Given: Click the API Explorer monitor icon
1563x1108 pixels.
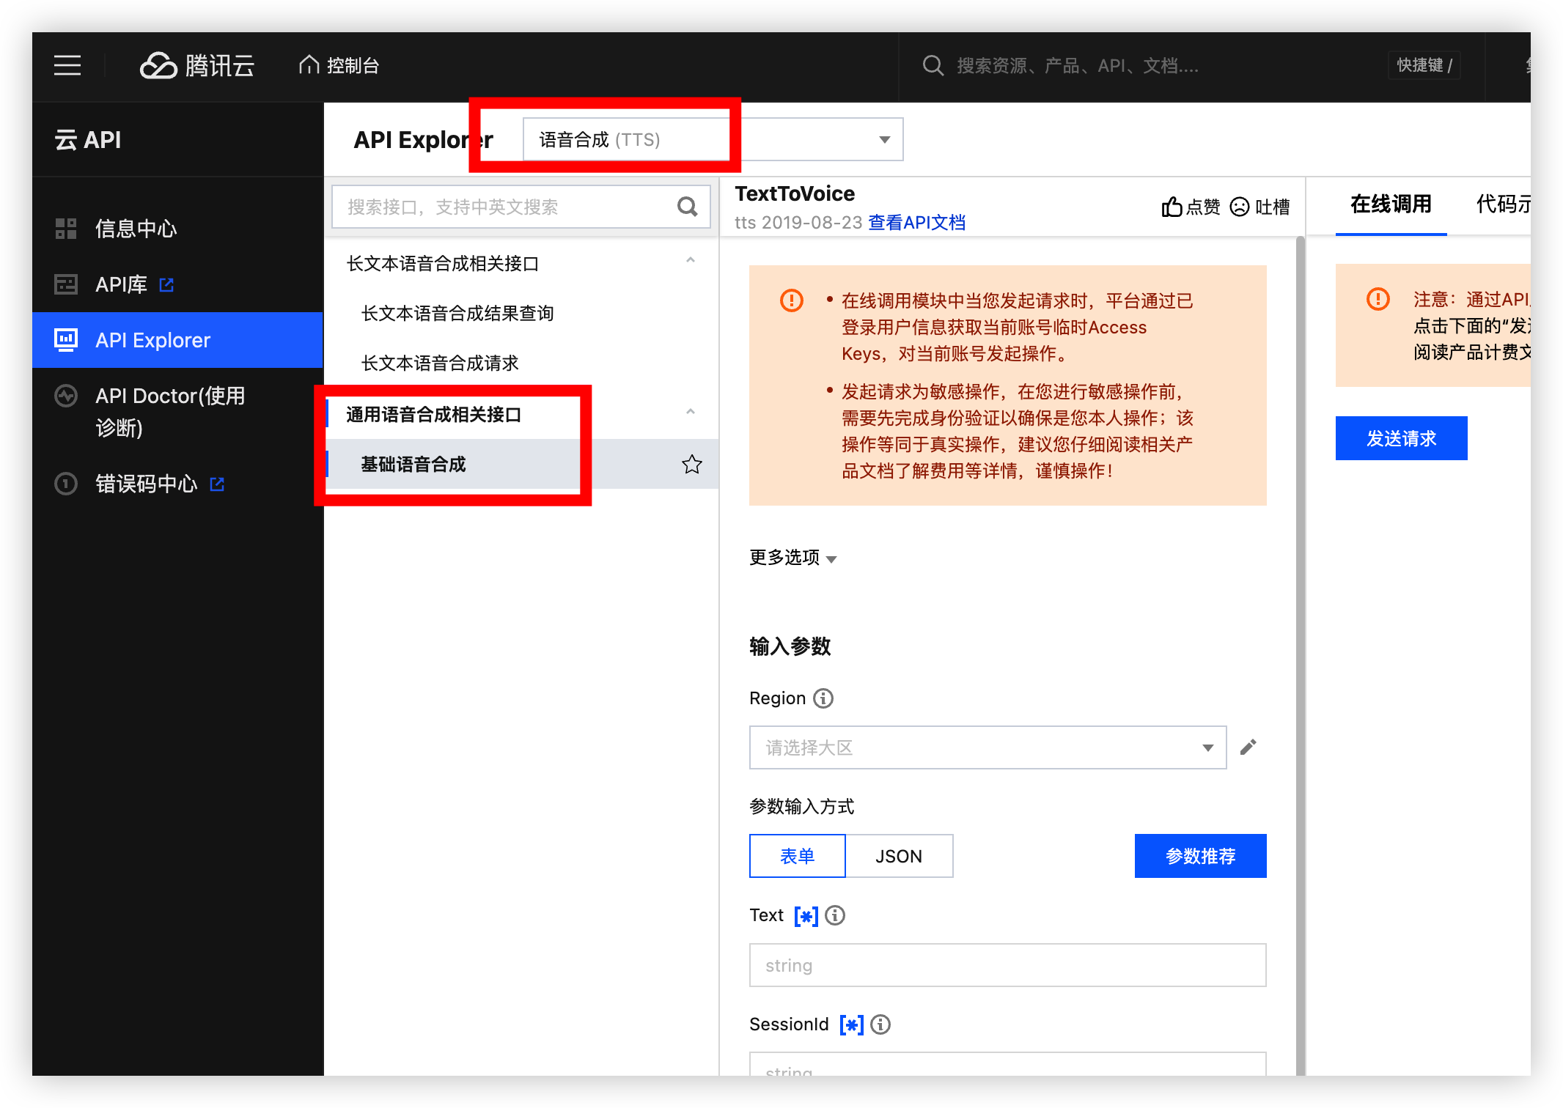Looking at the screenshot, I should pos(66,340).
